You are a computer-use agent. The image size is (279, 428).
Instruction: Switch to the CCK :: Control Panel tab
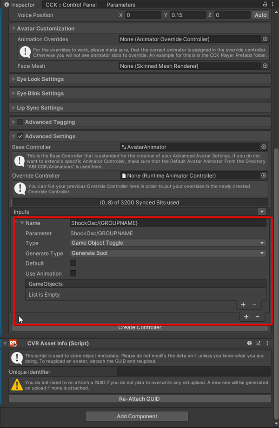coord(71,5)
